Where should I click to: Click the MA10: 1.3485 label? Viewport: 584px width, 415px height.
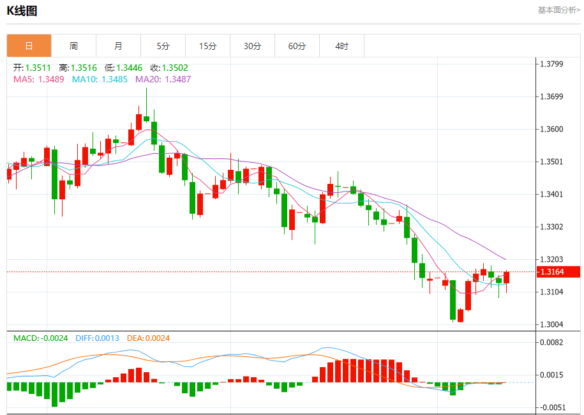100,79
